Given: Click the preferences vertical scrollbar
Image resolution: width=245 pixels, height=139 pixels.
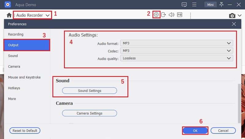Looking at the screenshot, I should 239,103.
